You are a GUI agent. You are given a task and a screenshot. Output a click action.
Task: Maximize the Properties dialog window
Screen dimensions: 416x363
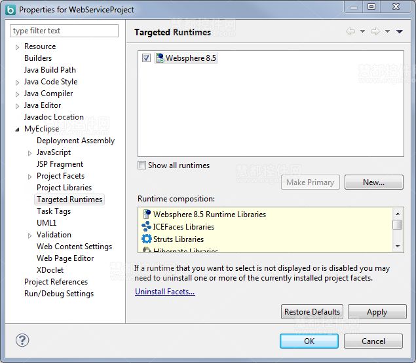(371, 7)
